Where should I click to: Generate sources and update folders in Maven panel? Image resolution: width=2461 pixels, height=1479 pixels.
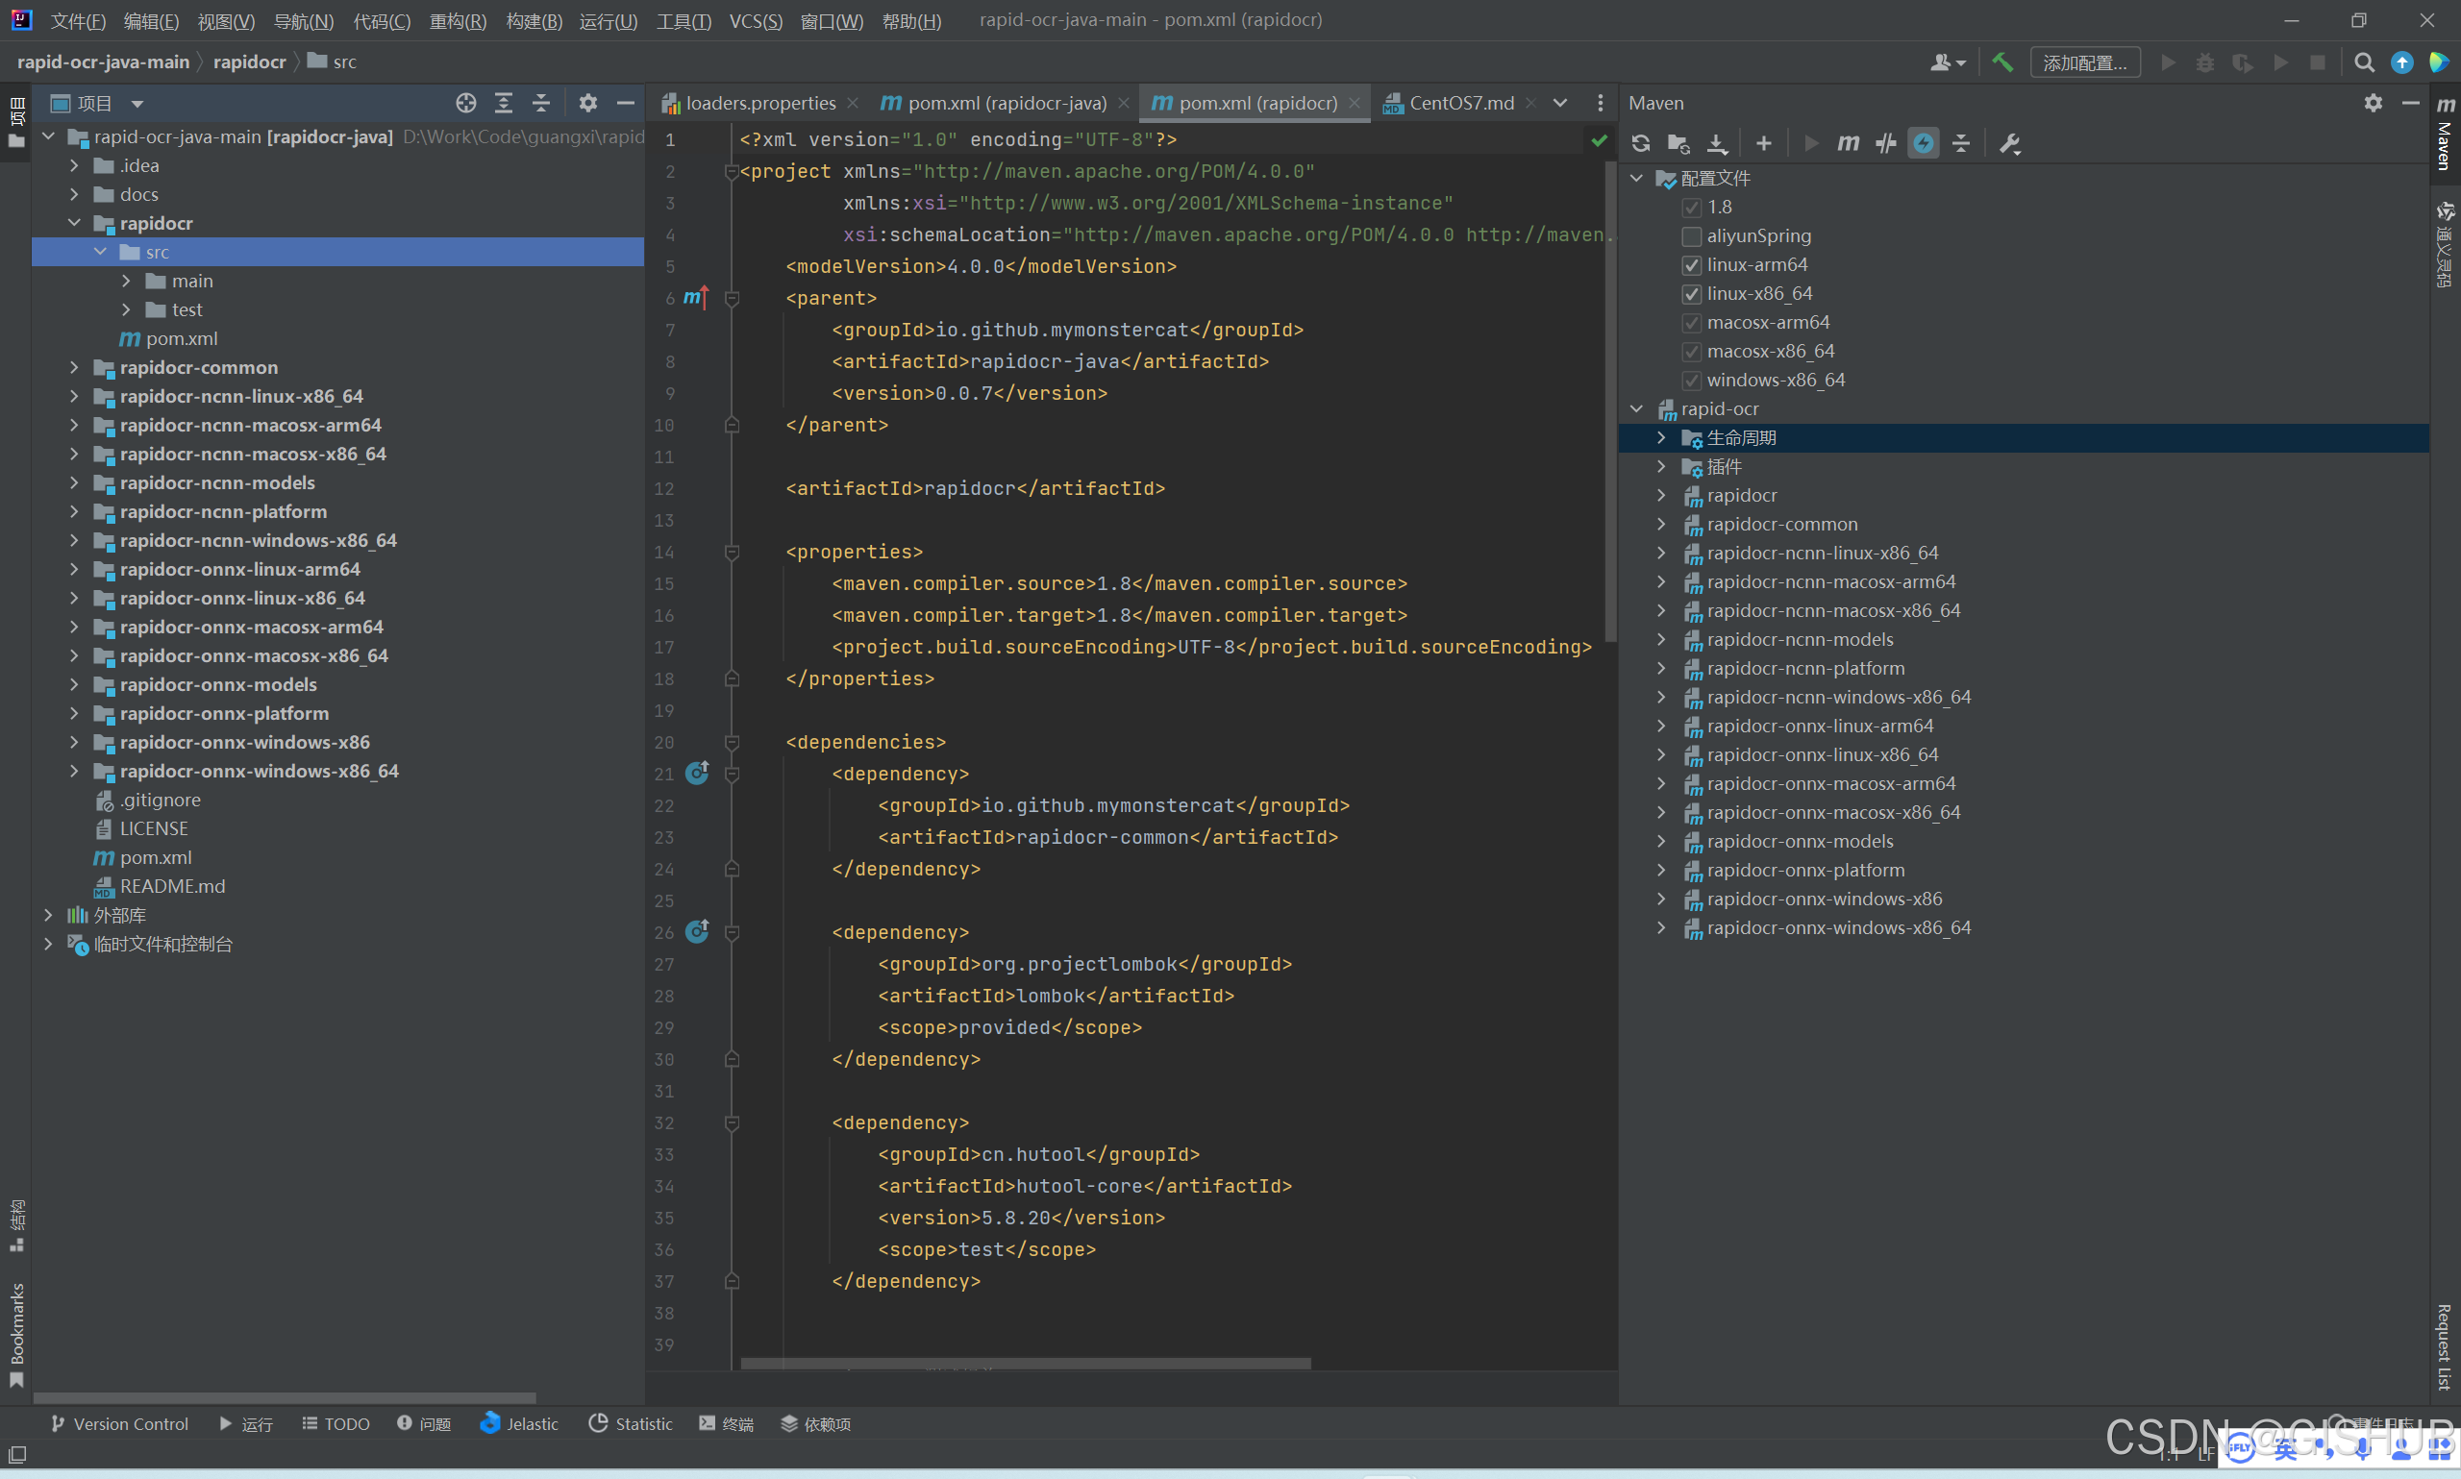[1678, 142]
